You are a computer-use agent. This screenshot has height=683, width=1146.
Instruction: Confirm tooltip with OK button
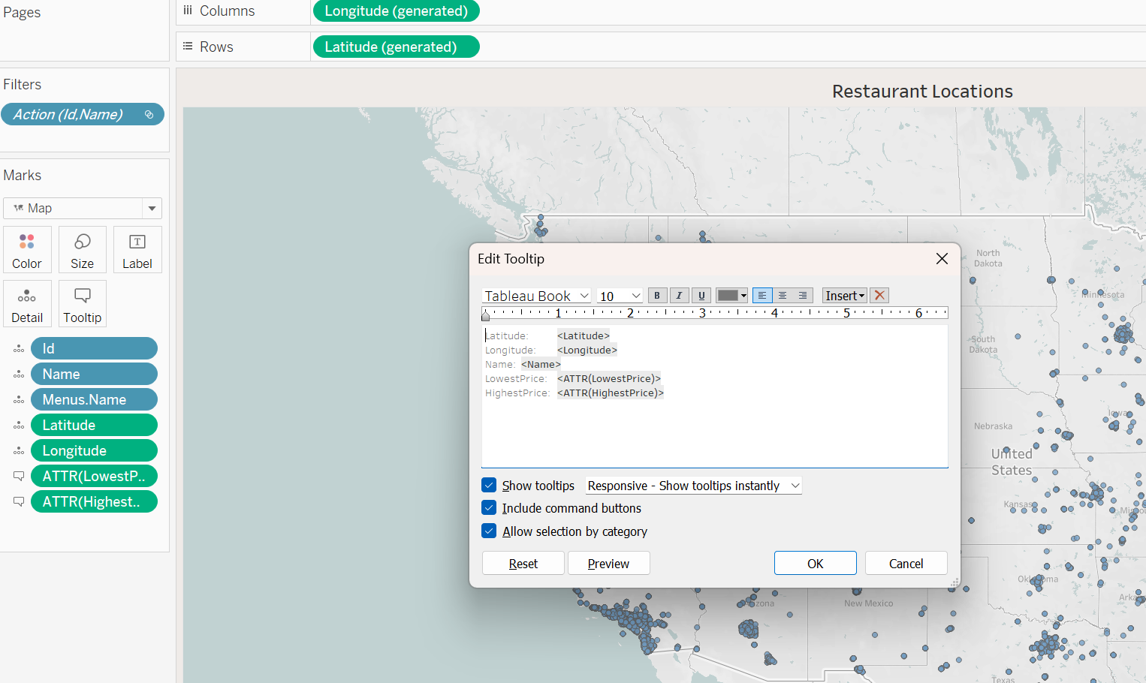(816, 564)
